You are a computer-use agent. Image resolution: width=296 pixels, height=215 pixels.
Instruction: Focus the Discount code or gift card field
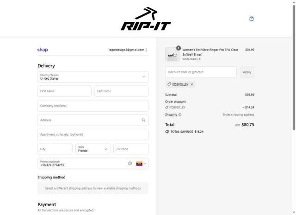201,72
